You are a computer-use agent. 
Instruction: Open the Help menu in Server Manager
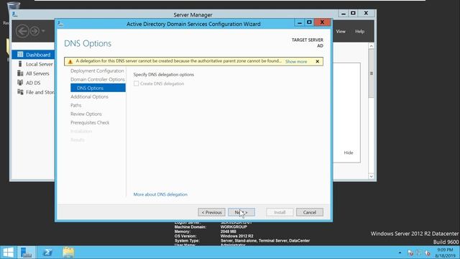359,32
